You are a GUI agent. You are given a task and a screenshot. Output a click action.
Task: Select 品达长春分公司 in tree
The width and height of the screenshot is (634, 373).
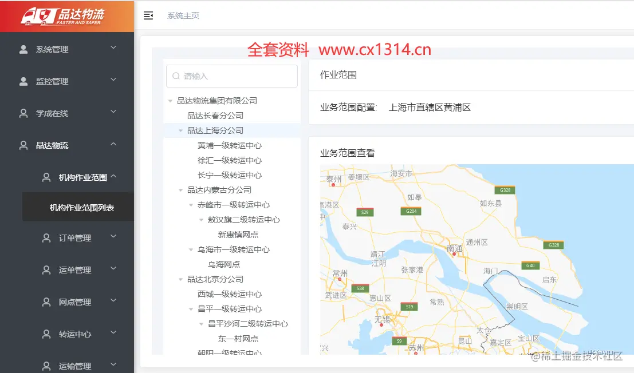coord(215,116)
